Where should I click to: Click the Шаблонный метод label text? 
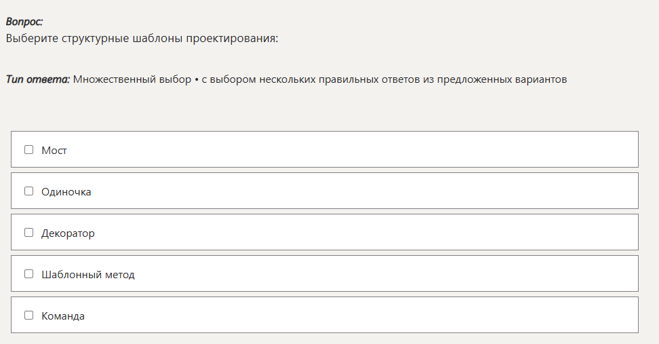pos(88,275)
